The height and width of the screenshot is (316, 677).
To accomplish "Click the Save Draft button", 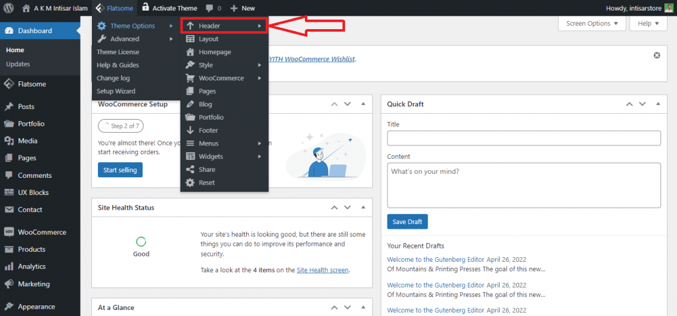I will [407, 221].
